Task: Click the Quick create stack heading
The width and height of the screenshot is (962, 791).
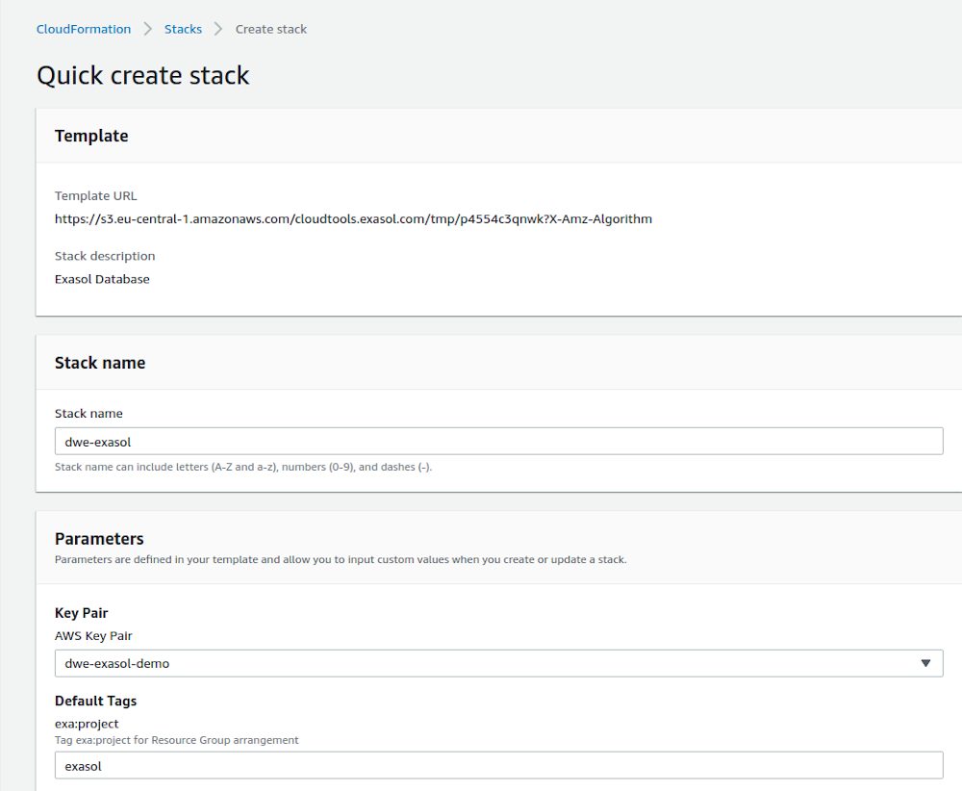Action: (x=143, y=75)
